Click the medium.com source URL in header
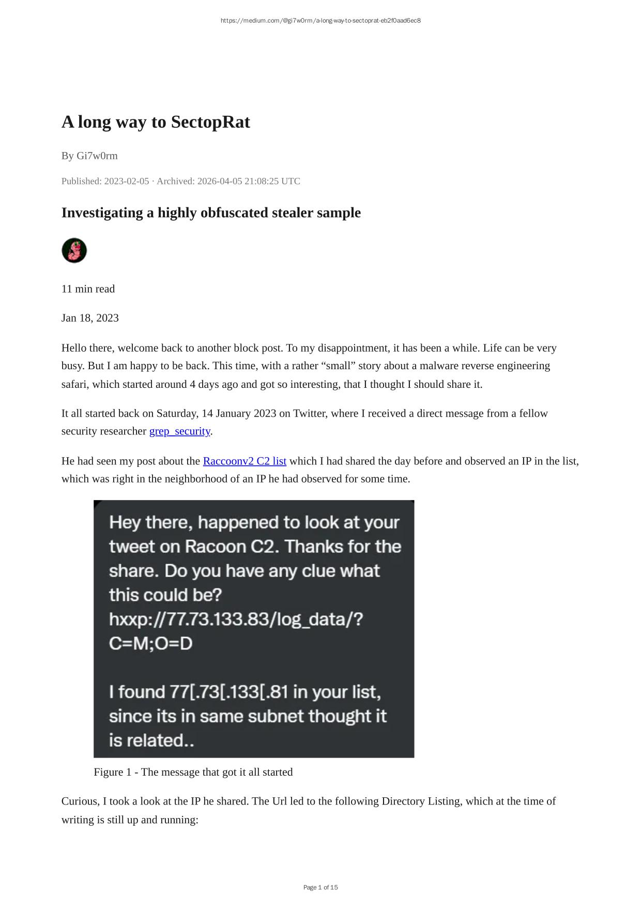Screen dimensions: 642x908 pos(320,21)
